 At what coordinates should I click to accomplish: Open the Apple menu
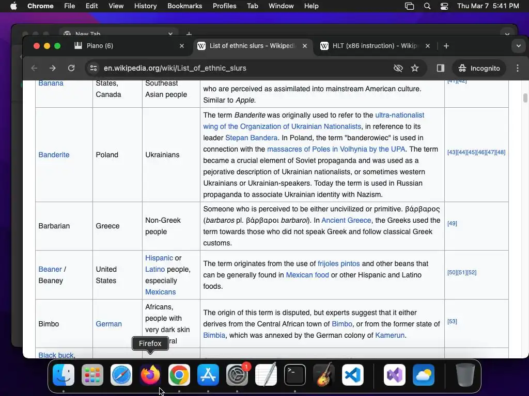pos(13,6)
